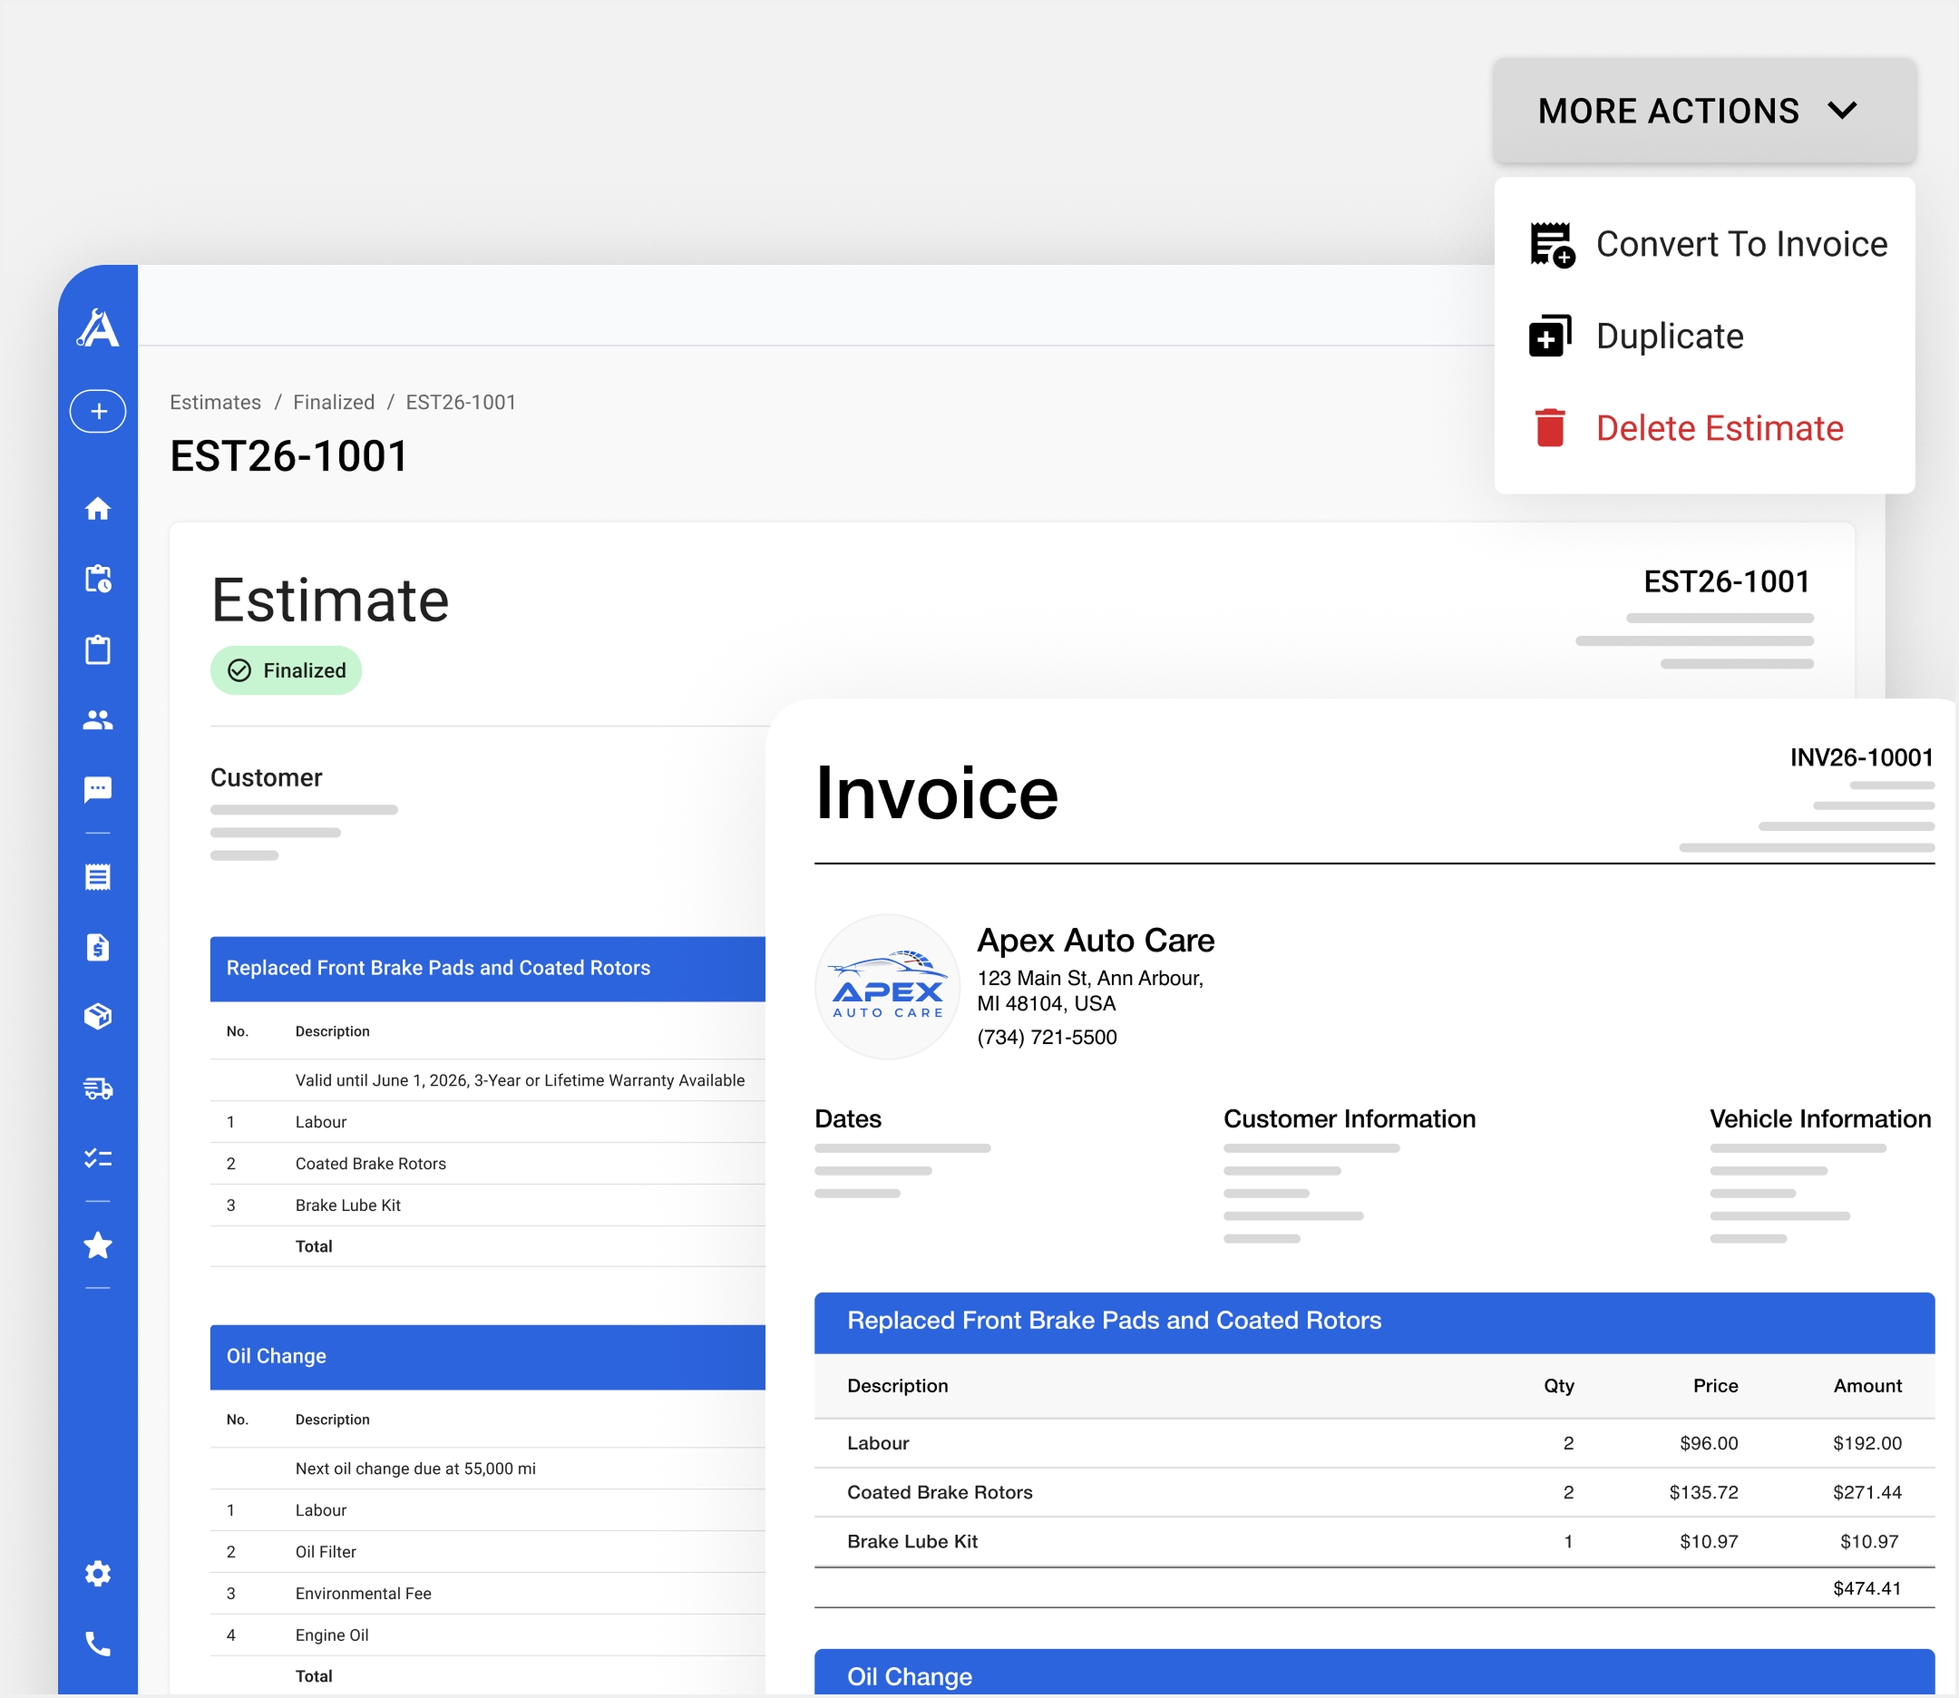Open the MORE ACTIONS dropdown
This screenshot has height=1698, width=1959.
[1703, 111]
